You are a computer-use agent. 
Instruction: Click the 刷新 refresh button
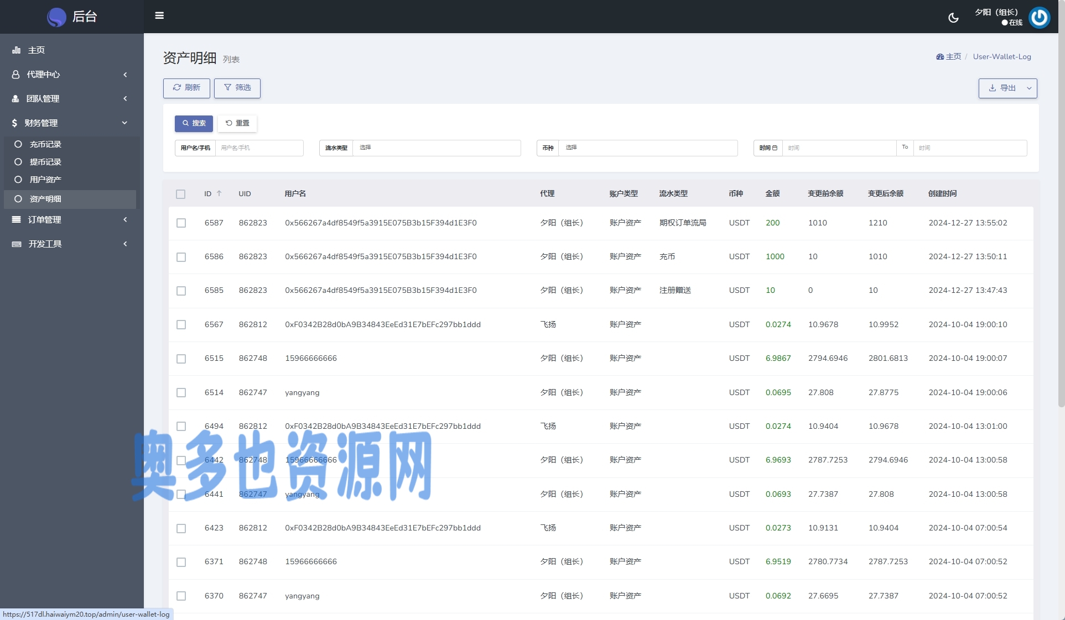(x=186, y=88)
